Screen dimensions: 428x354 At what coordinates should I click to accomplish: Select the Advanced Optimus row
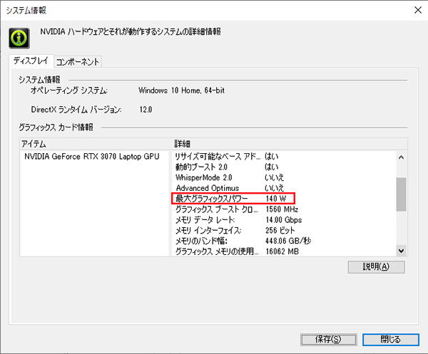[230, 188]
